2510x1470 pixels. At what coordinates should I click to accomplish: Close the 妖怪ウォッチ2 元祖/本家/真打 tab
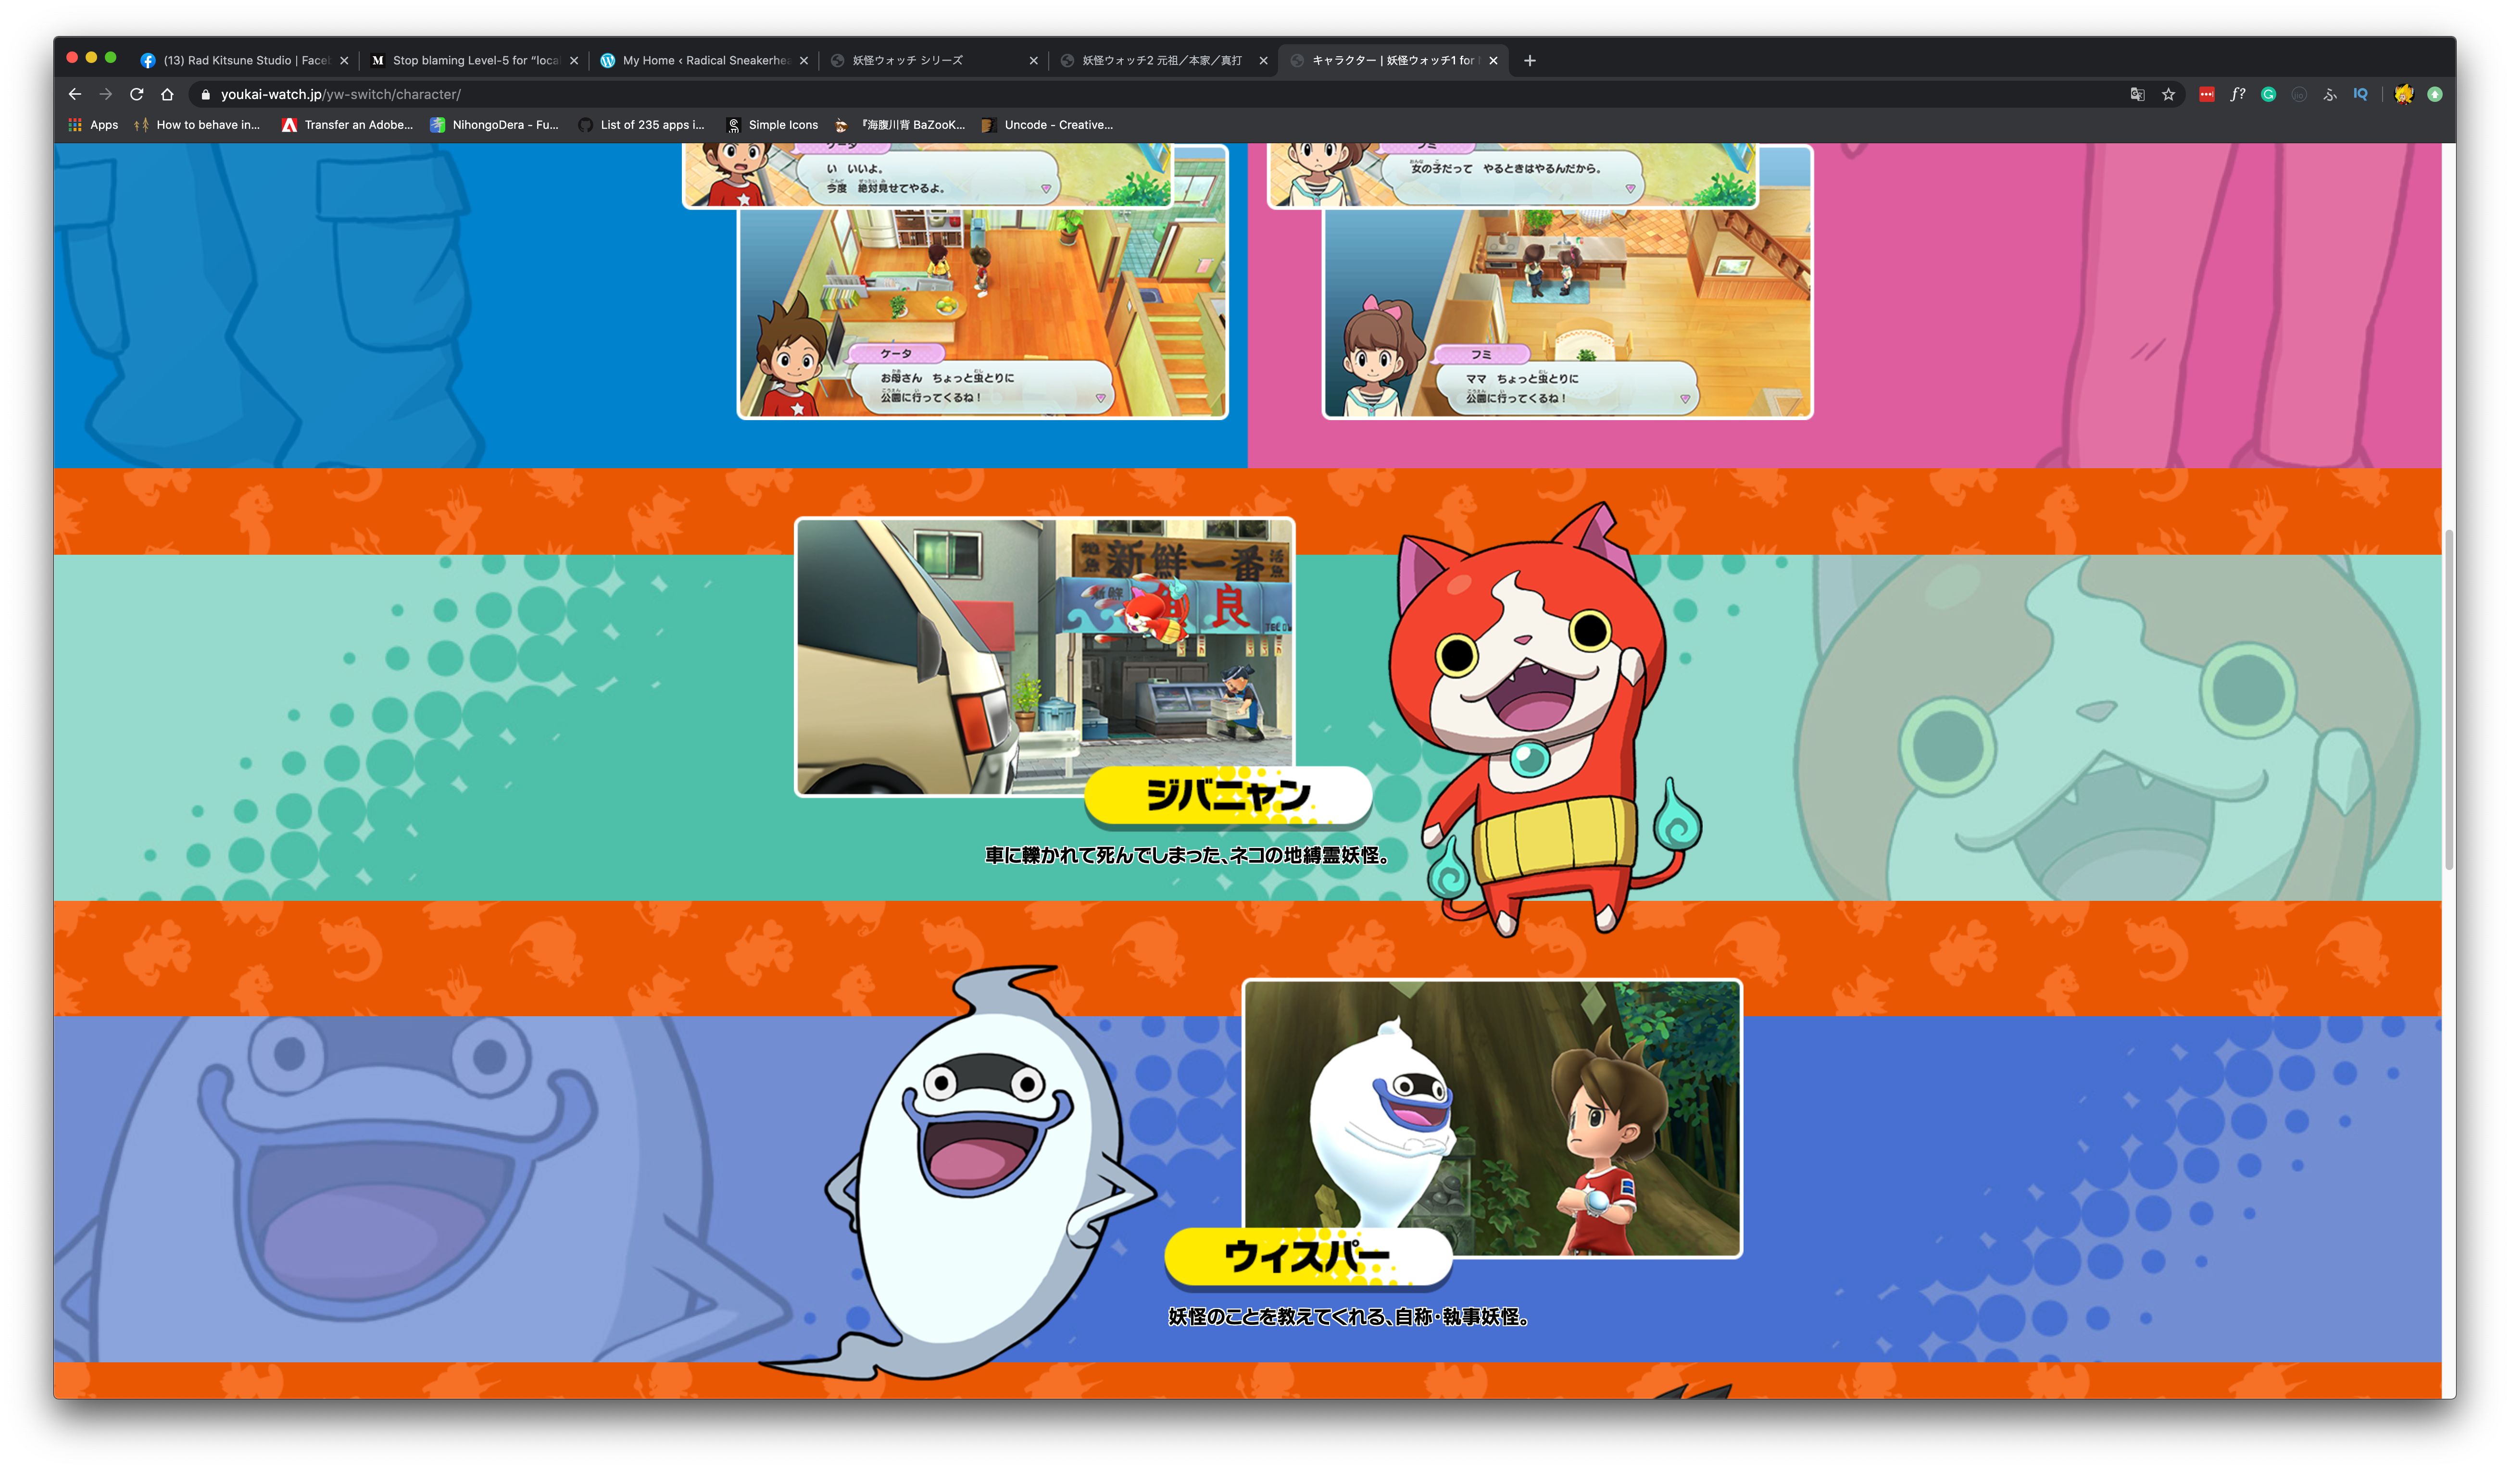pyautogui.click(x=1263, y=61)
